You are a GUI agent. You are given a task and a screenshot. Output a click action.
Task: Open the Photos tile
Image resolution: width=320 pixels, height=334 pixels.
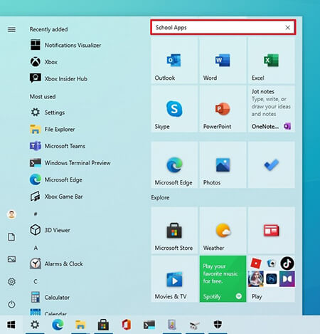tap(223, 165)
